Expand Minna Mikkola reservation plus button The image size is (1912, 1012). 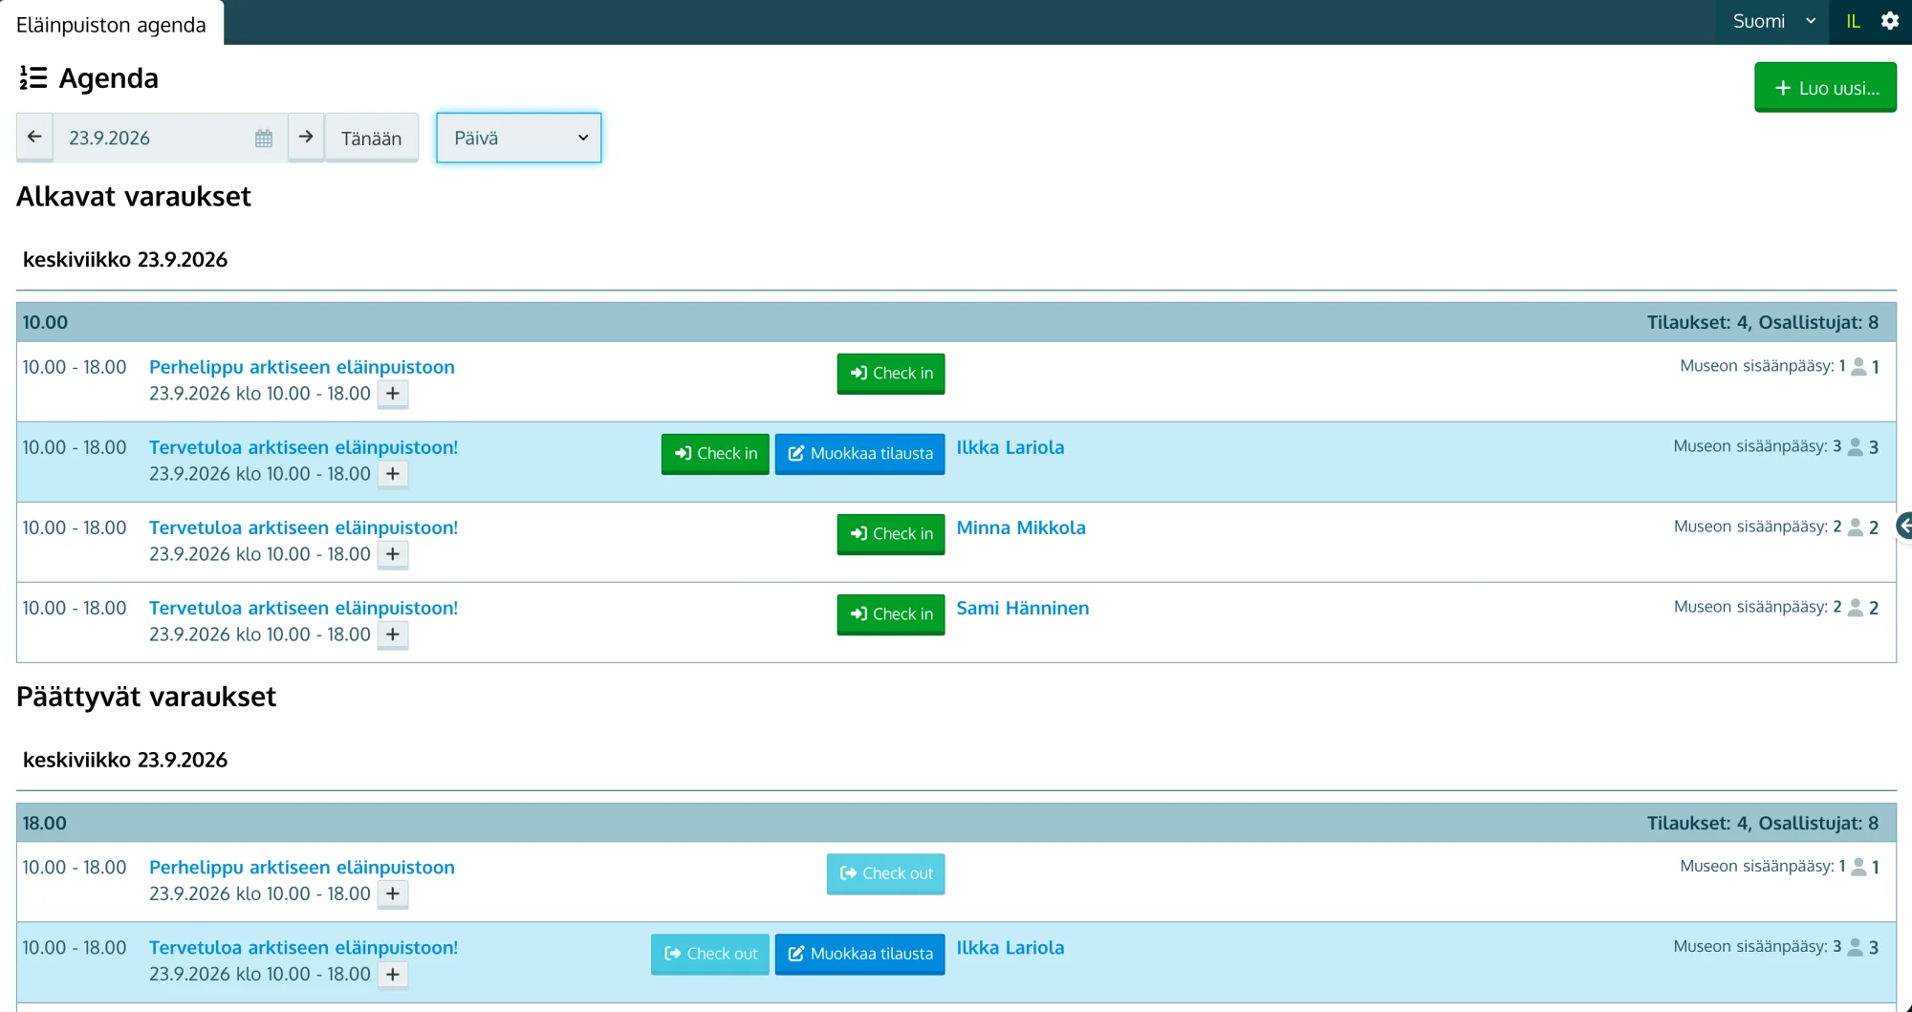click(x=393, y=554)
